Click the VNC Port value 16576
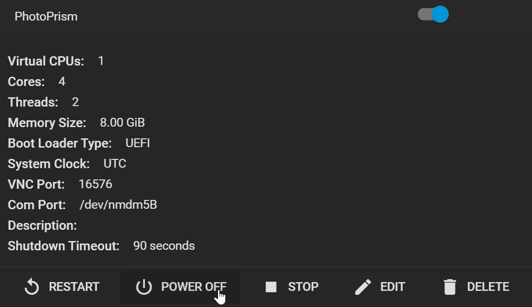 click(x=96, y=184)
